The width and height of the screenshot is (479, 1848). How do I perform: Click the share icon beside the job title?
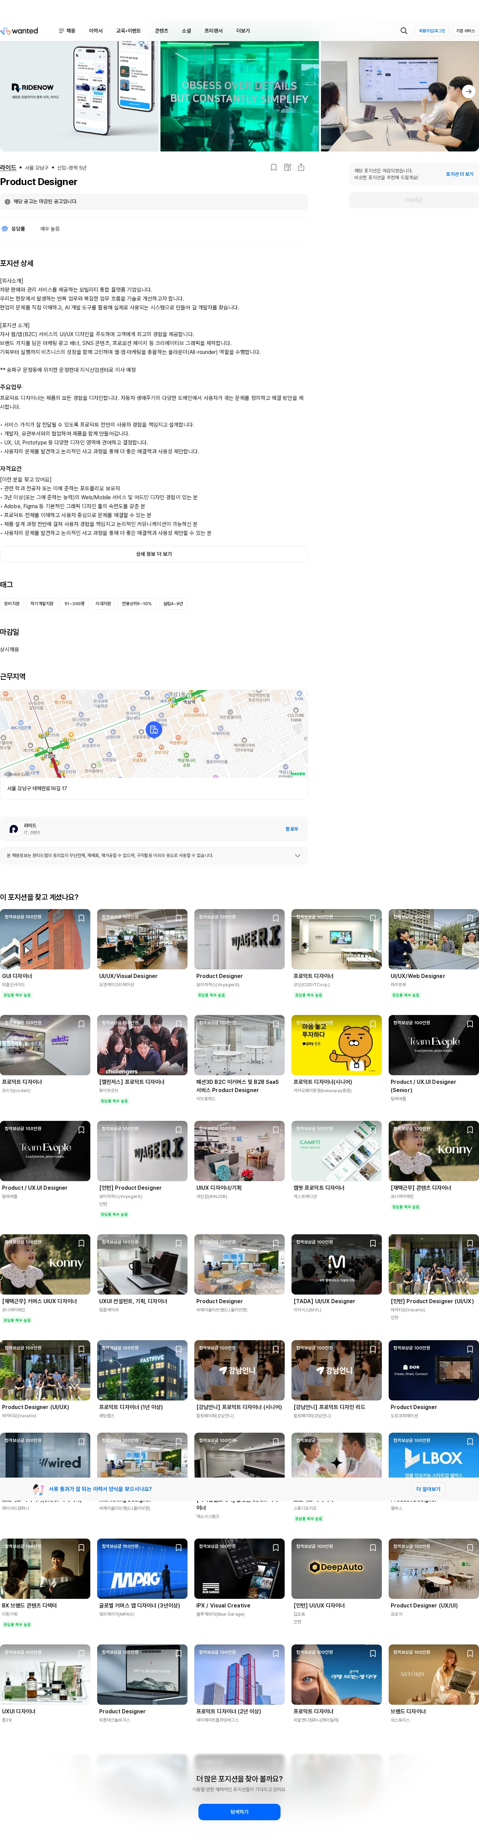pyautogui.click(x=301, y=167)
